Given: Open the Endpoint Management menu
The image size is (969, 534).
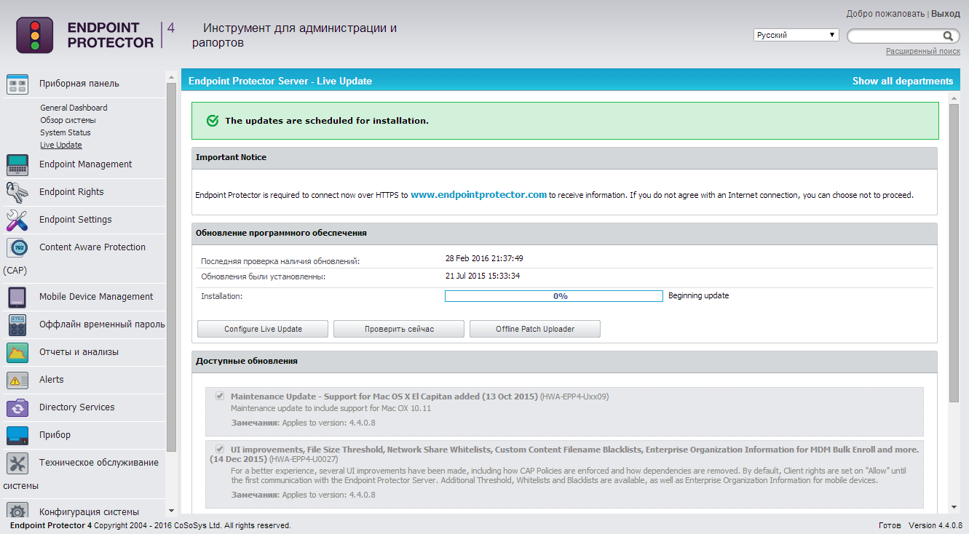Looking at the screenshot, I should coord(86,164).
